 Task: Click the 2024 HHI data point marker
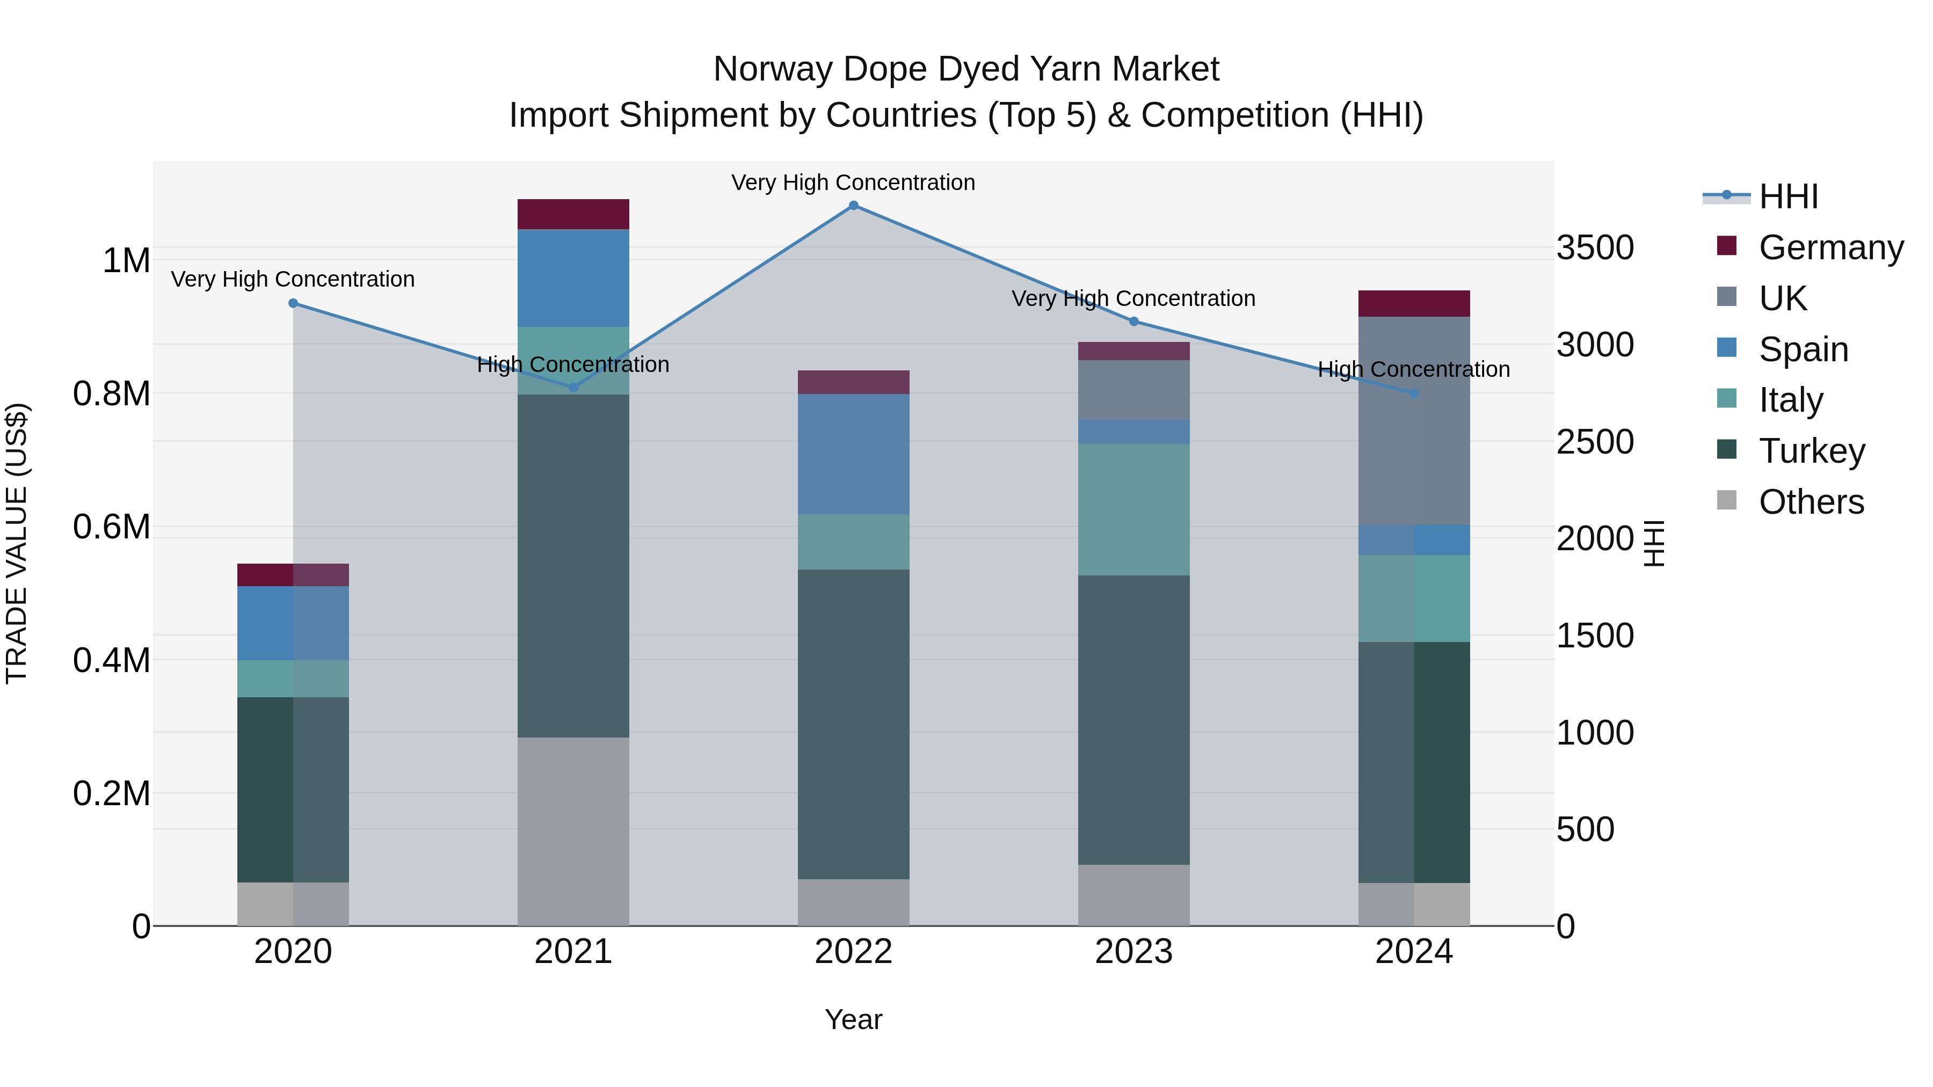pyautogui.click(x=1414, y=393)
